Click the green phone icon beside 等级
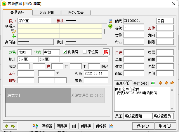Screen dimensions: 179x132 (110, 26)
